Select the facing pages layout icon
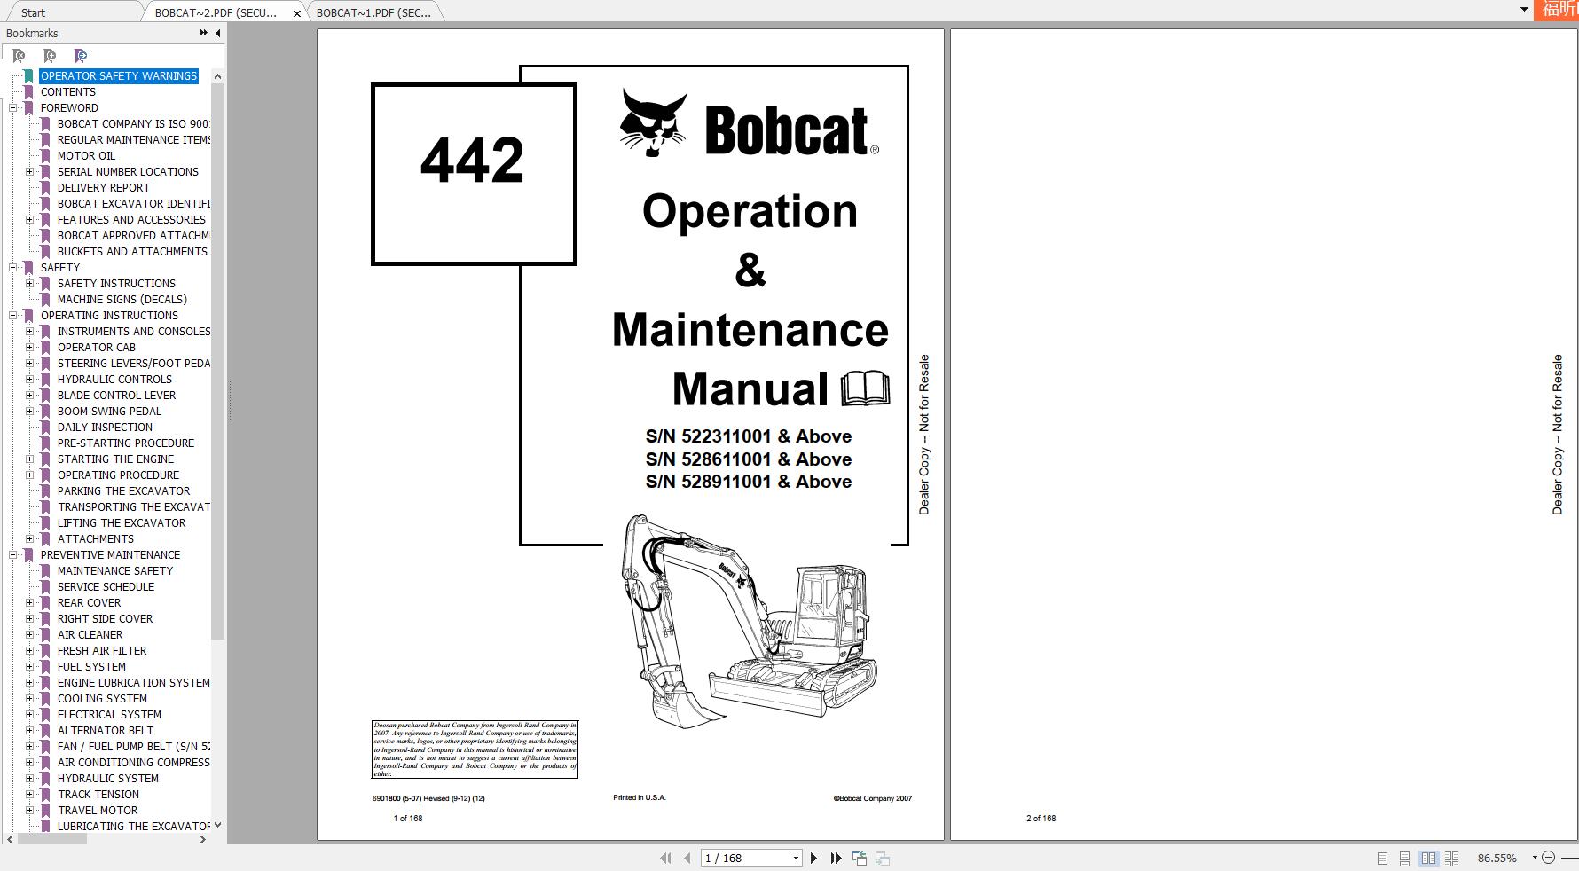 pos(1429,859)
